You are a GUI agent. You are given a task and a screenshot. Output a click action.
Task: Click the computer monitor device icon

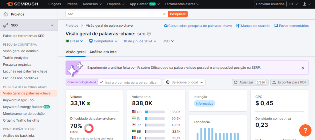tap(91, 41)
